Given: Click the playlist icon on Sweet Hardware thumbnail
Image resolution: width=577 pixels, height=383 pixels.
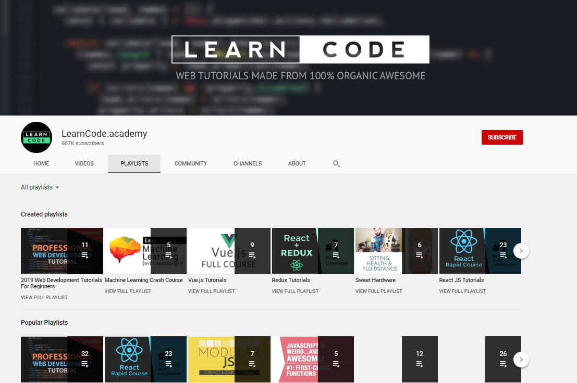Looking at the screenshot, I should pyautogui.click(x=420, y=255).
